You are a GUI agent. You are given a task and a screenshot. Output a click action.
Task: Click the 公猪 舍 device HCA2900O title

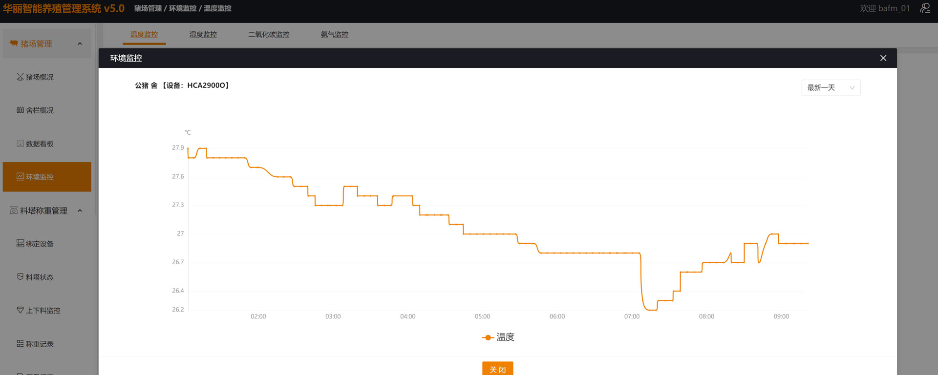182,85
